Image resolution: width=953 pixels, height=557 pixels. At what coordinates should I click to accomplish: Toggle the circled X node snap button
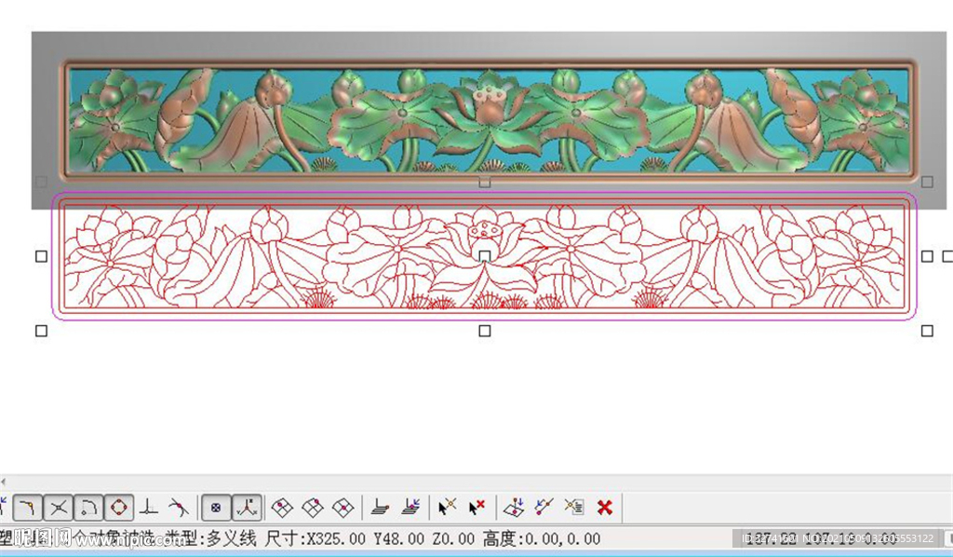(216, 507)
